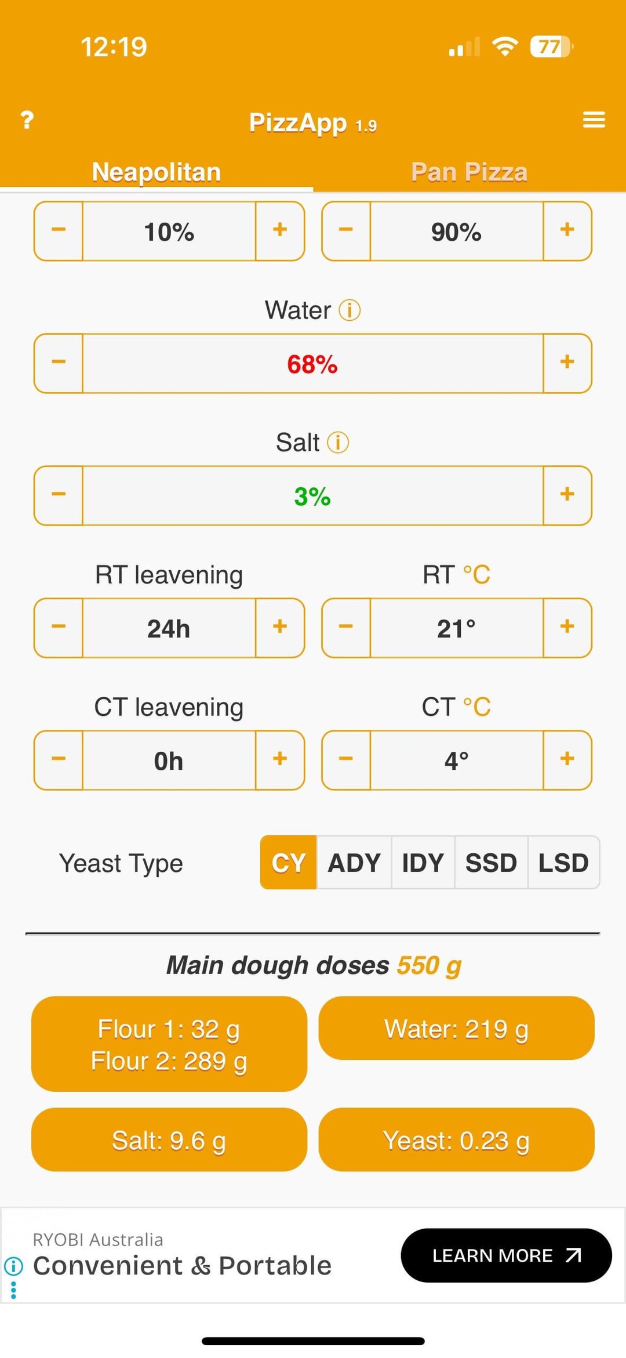The image size is (626, 1358).
Task: Increase water percentage with plus
Action: [567, 363]
